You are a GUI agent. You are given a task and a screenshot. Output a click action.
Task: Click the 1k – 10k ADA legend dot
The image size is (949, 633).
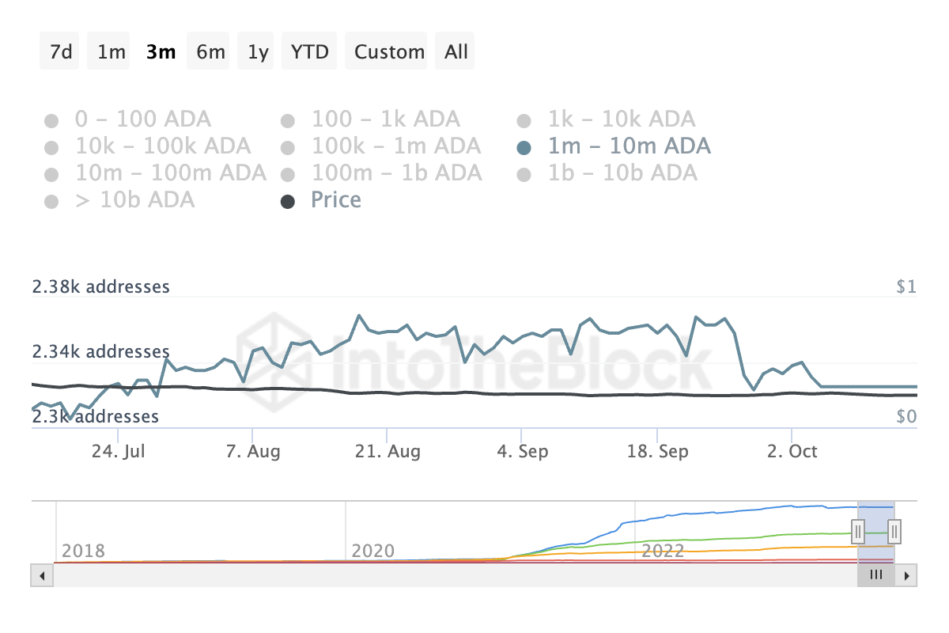coord(524,119)
